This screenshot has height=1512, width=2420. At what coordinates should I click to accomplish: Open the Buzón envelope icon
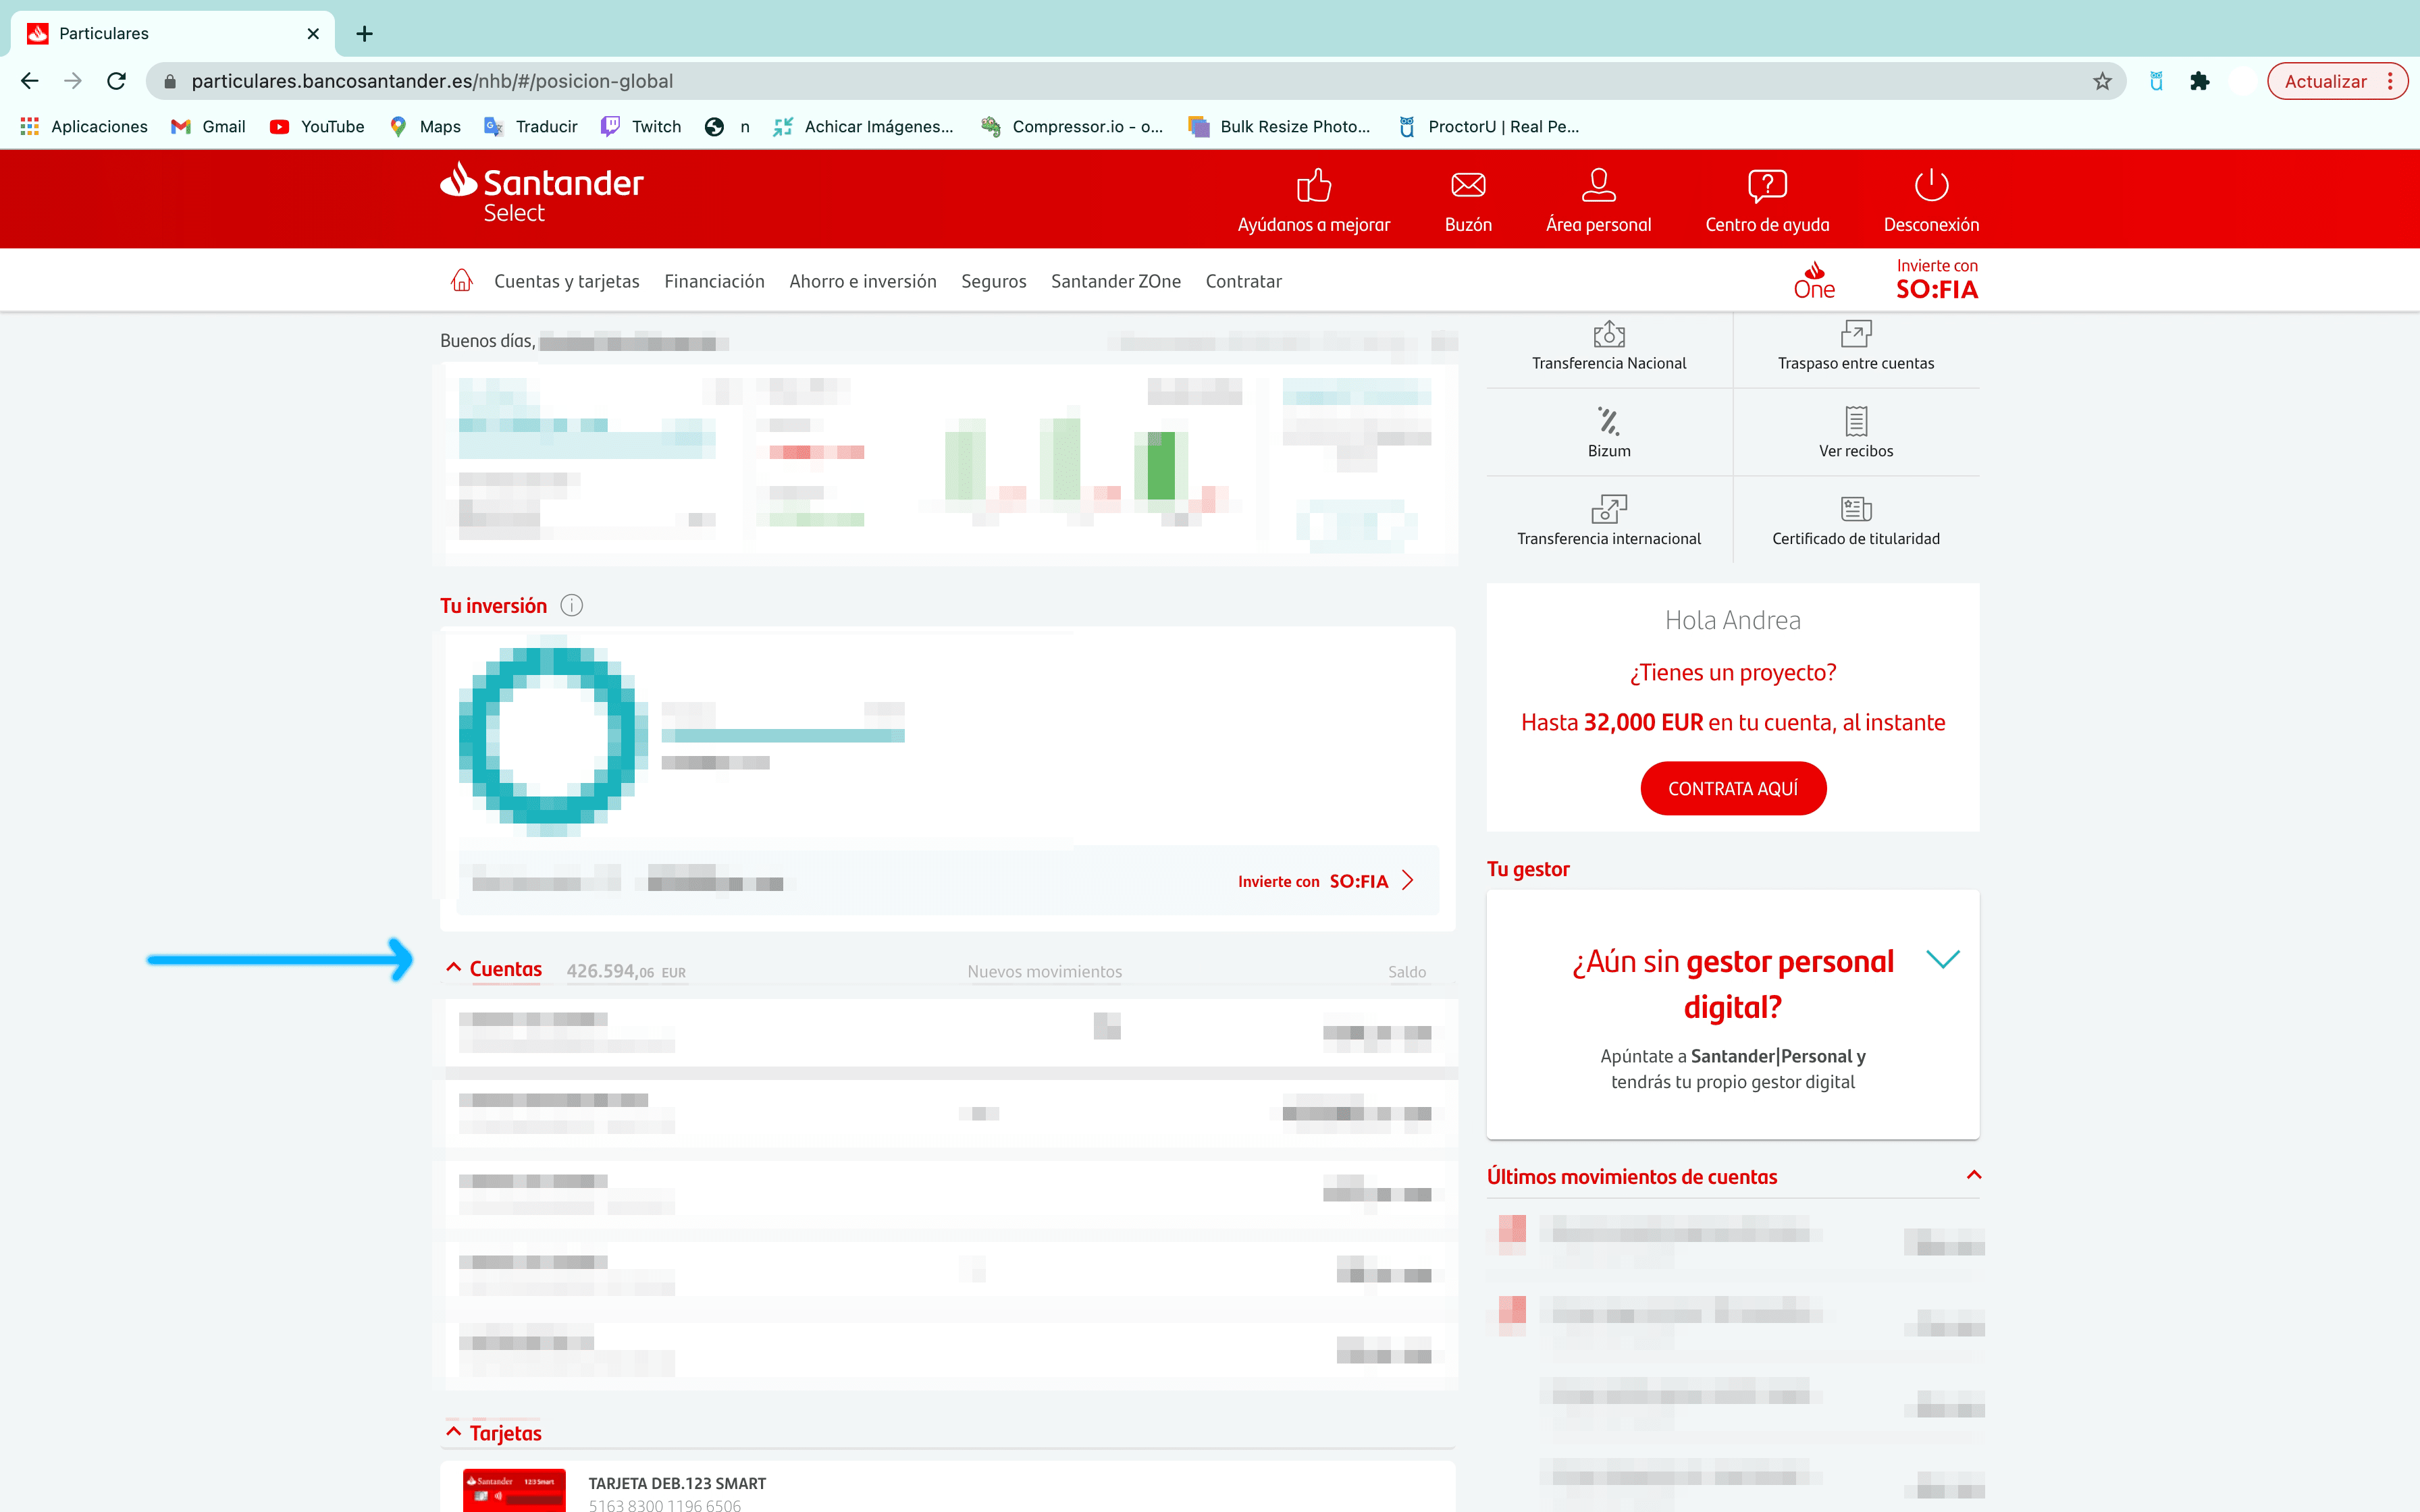tap(1468, 185)
